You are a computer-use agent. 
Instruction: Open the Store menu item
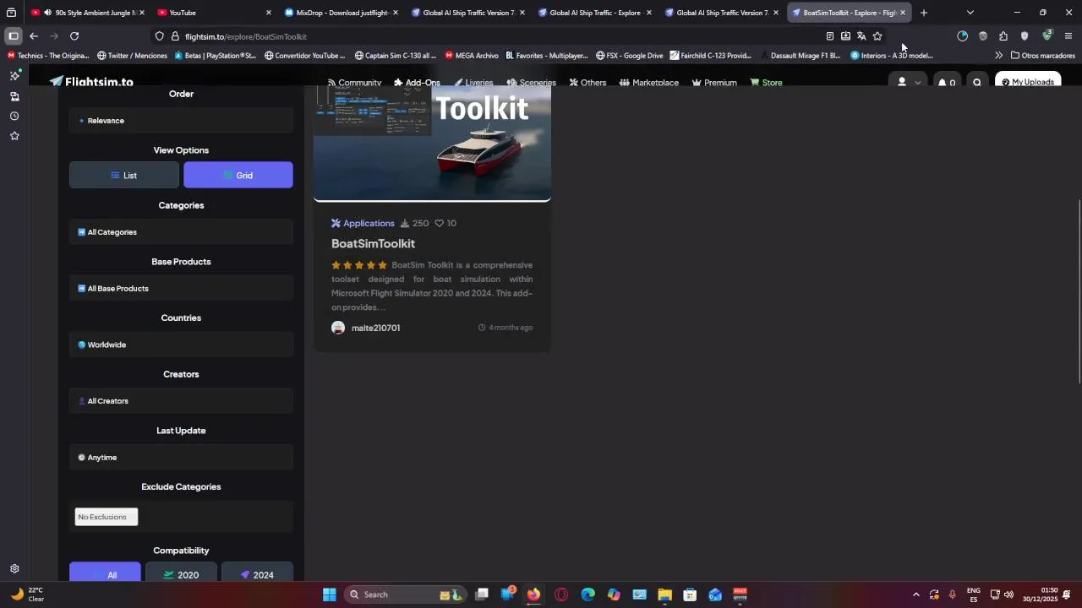(x=766, y=83)
